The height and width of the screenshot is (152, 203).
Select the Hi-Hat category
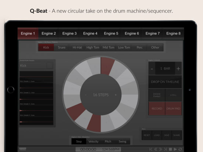click(77, 47)
